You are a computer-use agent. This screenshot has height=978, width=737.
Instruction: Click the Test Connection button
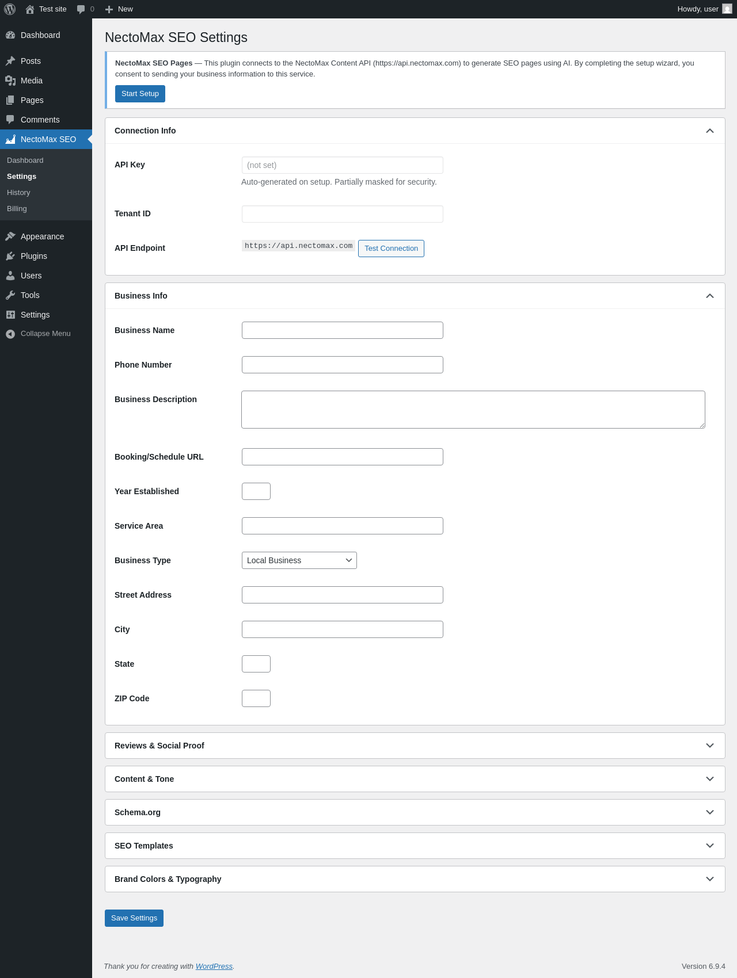point(391,249)
